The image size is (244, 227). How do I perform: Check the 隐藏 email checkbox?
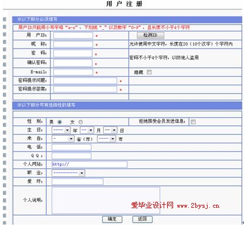(x=149, y=72)
